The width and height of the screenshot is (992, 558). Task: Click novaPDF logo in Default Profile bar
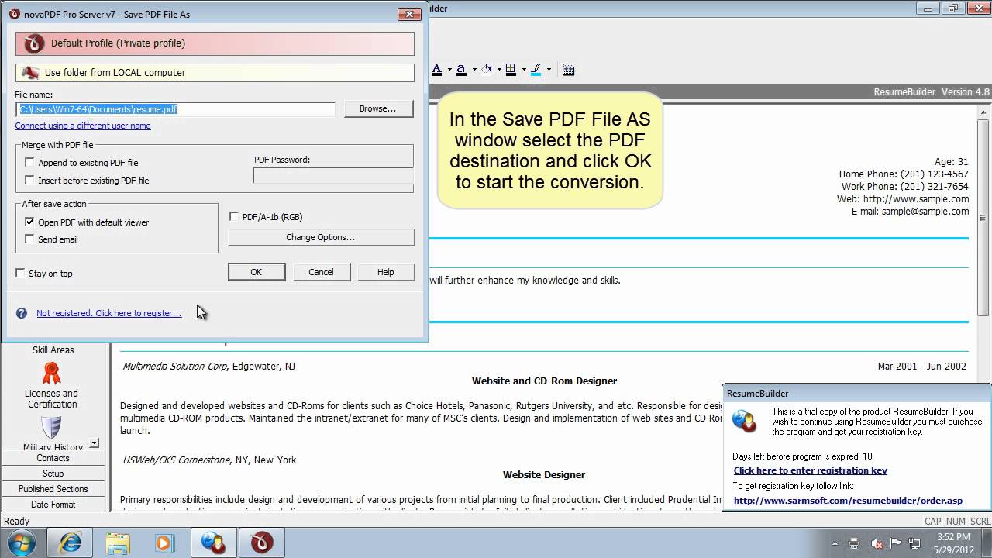tap(34, 43)
